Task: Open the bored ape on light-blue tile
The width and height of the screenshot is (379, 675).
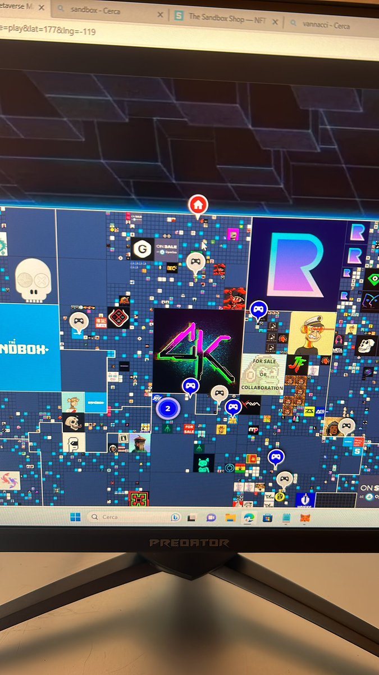Action: [73, 402]
